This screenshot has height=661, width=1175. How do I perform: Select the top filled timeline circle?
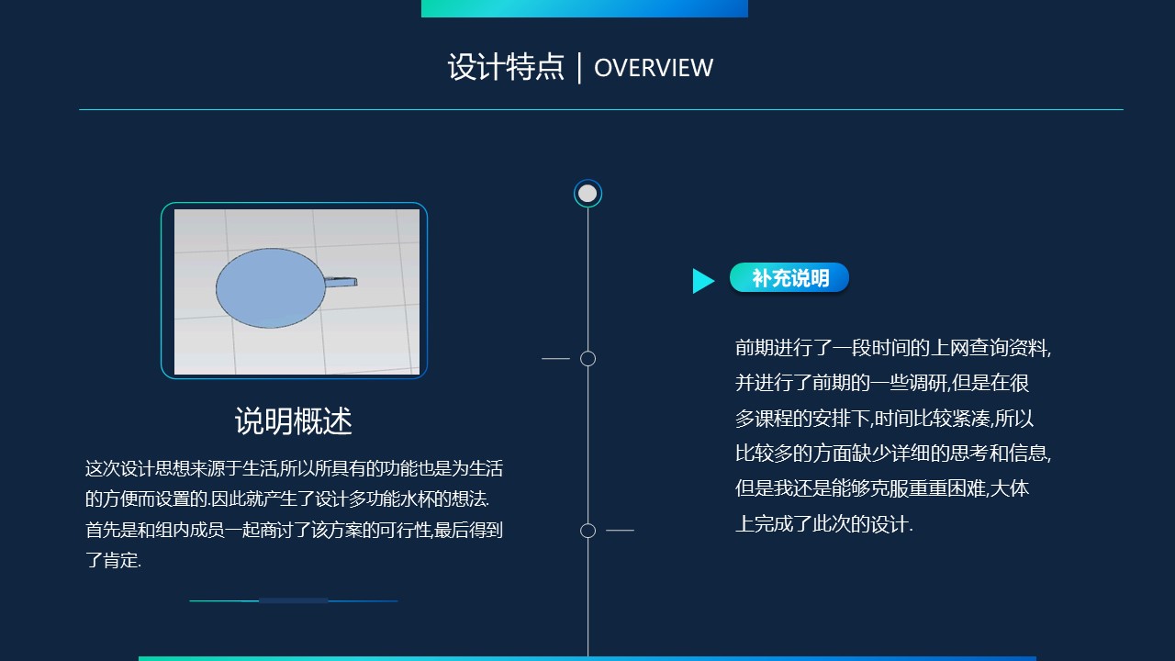click(x=587, y=194)
